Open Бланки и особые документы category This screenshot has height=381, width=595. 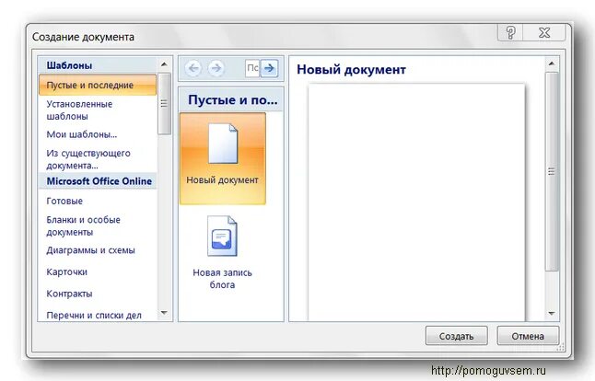click(83, 226)
